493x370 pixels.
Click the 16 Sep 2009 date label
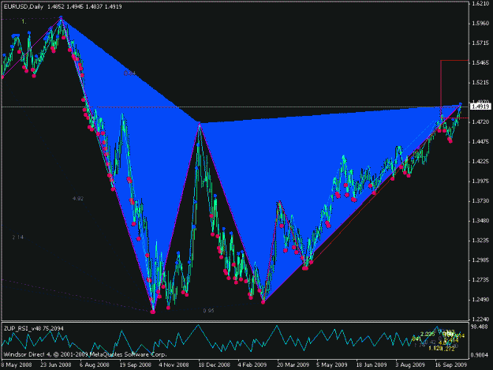450,365
